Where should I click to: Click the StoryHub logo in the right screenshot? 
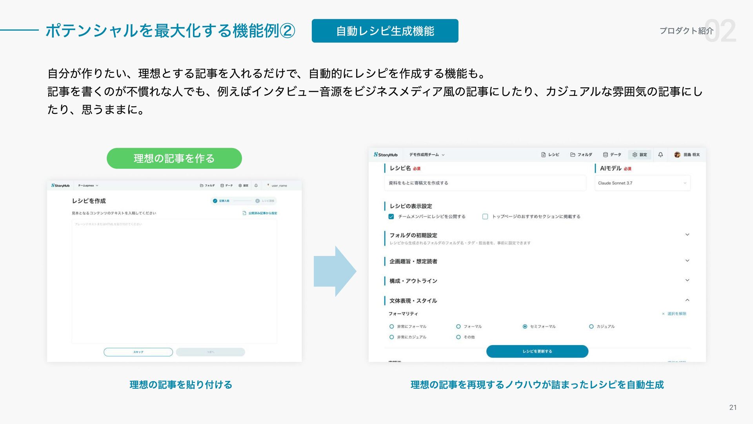(x=386, y=155)
